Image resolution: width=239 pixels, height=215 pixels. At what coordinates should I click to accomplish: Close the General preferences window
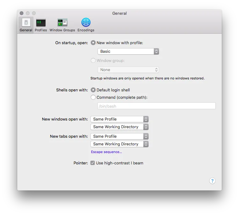point(22,13)
